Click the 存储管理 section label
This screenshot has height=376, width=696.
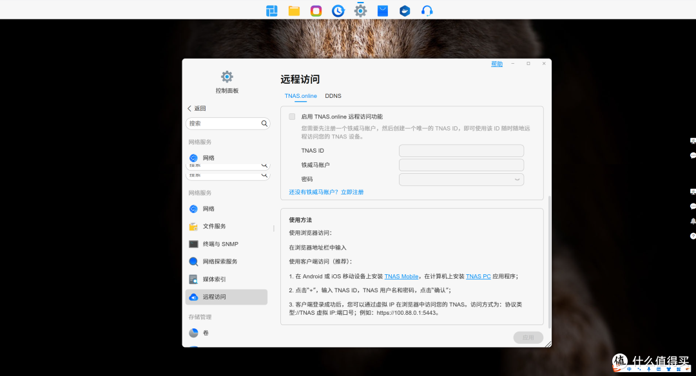tap(200, 317)
